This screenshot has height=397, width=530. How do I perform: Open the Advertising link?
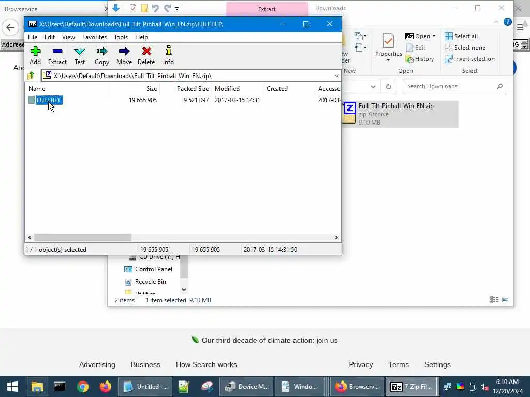click(97, 364)
